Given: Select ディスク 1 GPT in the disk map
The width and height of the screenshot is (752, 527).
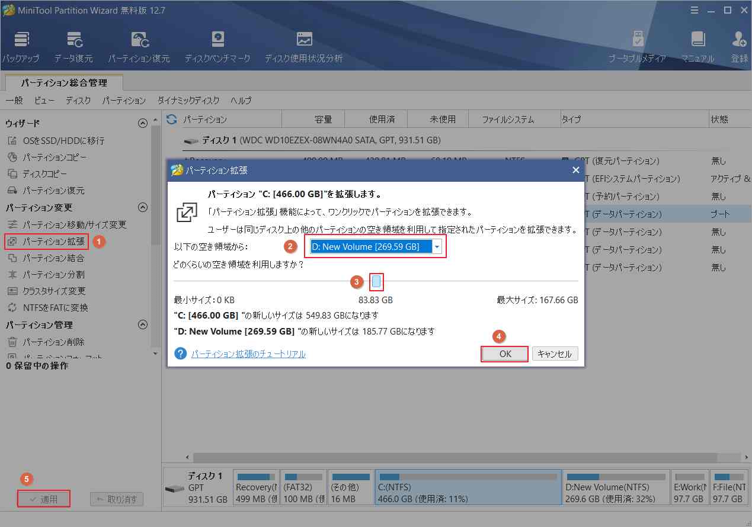Looking at the screenshot, I should [197, 487].
